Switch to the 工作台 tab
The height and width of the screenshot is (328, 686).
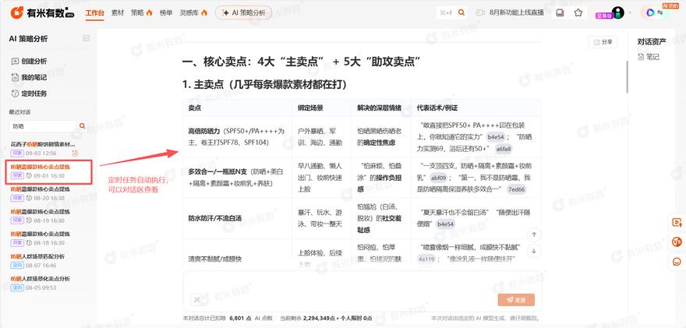[95, 12]
